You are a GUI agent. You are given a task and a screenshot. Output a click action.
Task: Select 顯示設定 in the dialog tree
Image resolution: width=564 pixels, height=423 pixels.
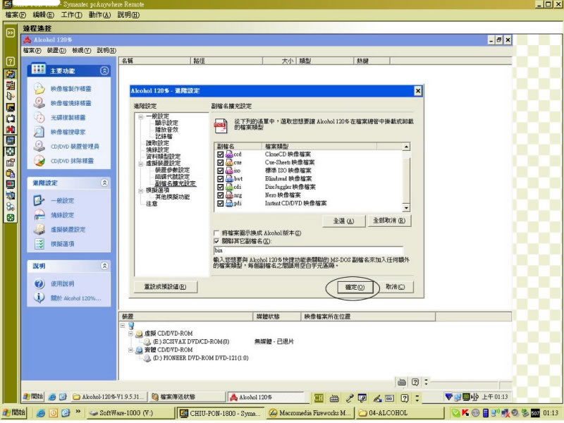(166, 123)
